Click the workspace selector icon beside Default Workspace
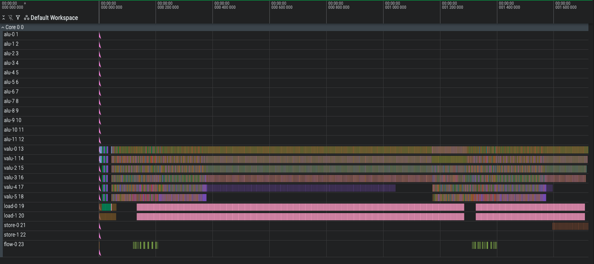 pos(26,18)
